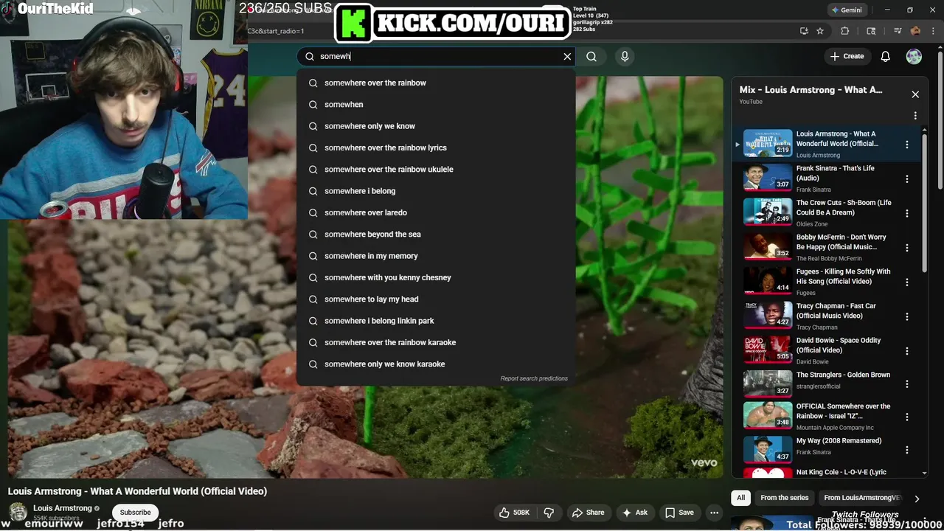Image resolution: width=944 pixels, height=531 pixels.
Task: Save the video to a playlist
Action: tap(679, 513)
